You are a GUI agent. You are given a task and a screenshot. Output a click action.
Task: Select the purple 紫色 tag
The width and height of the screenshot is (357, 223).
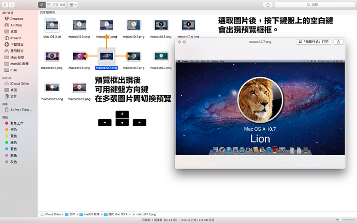pos(13,155)
